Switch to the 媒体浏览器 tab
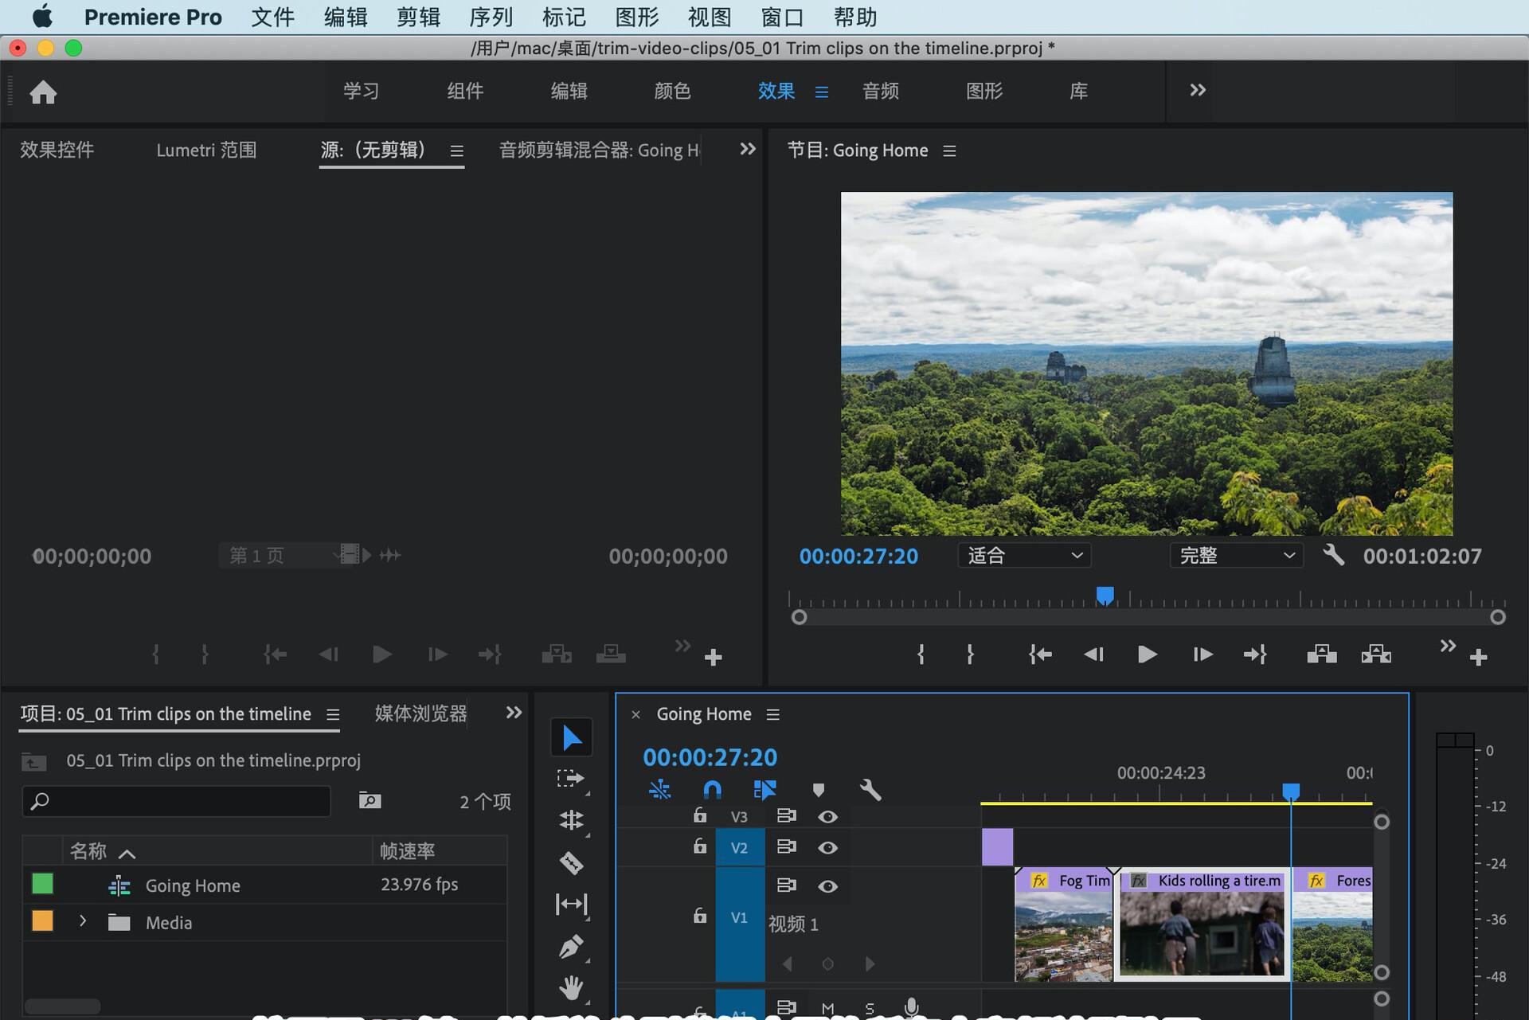1529x1020 pixels. tap(420, 713)
